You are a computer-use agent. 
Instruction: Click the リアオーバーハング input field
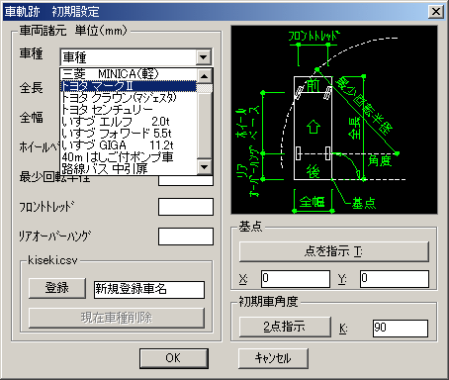coord(186,237)
